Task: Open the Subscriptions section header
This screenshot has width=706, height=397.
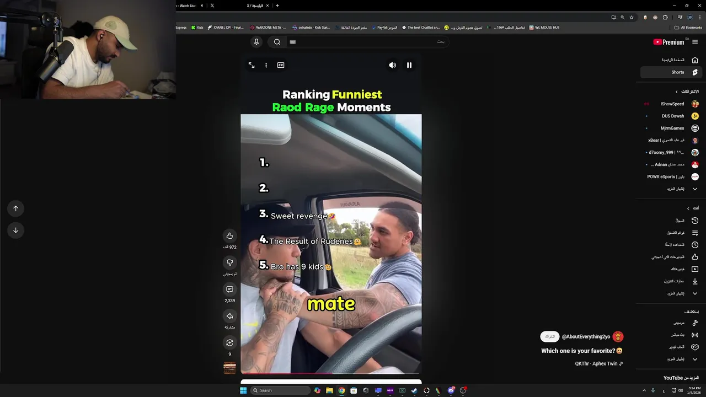Action: point(687,92)
